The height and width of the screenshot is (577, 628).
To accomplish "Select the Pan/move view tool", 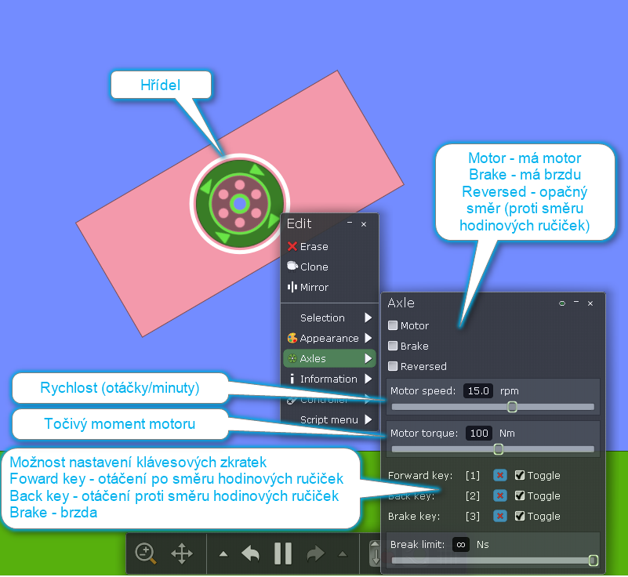I will click(x=182, y=553).
